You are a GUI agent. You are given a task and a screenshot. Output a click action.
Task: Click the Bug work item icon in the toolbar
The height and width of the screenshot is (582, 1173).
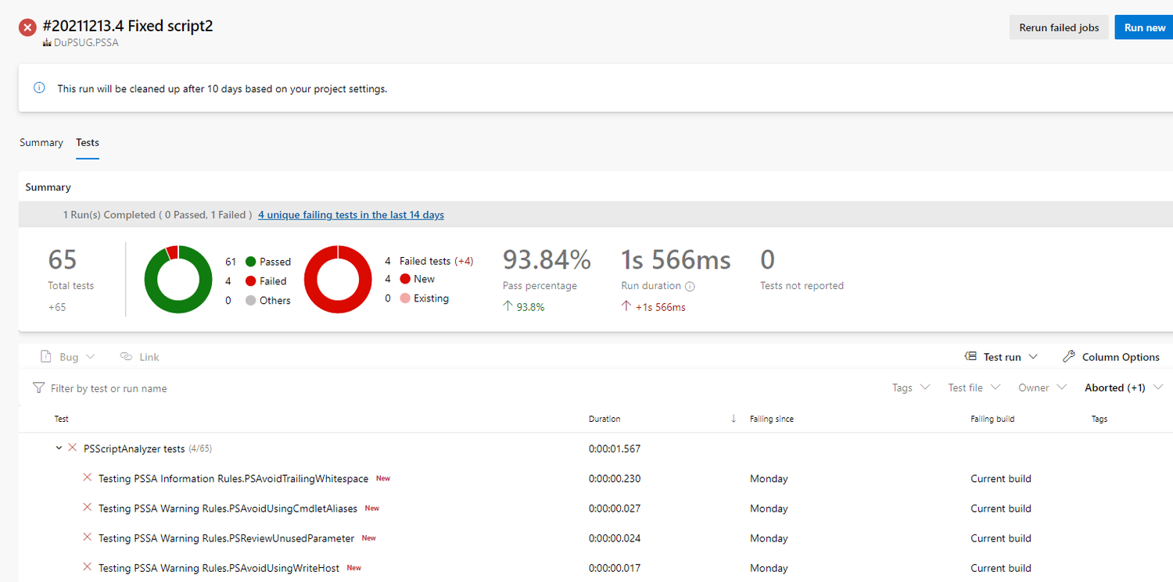45,356
